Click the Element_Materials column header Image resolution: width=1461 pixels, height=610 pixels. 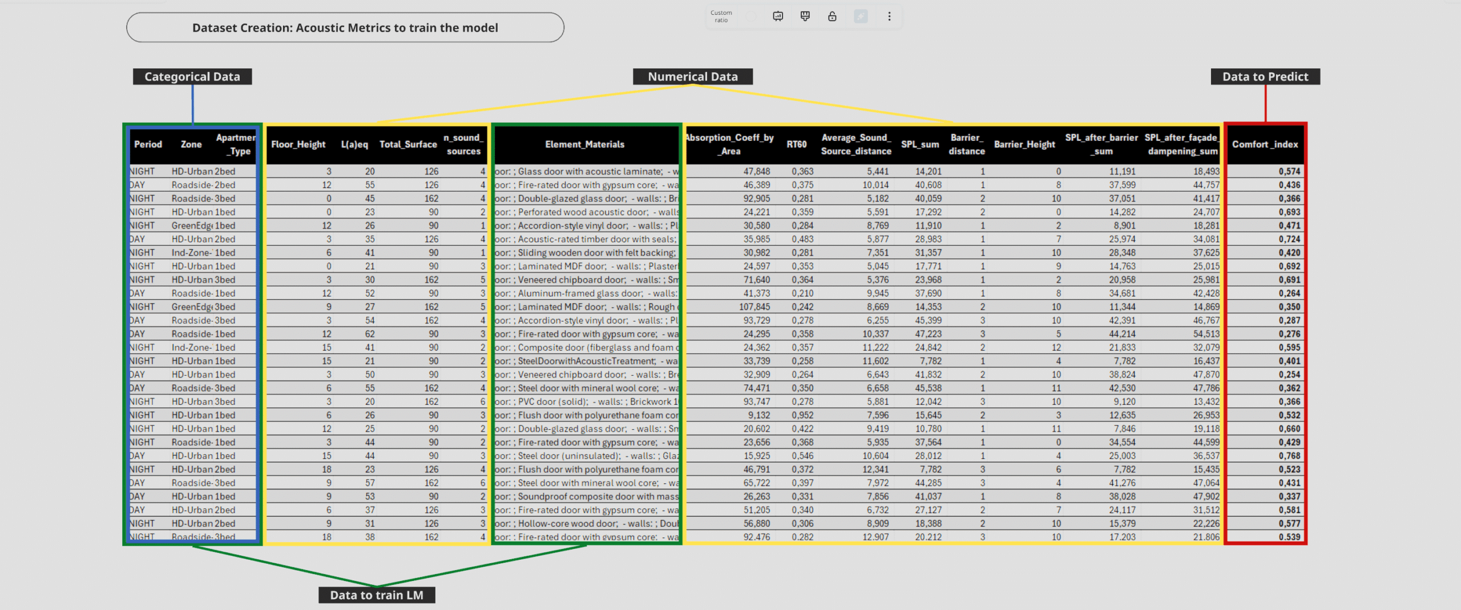pyautogui.click(x=585, y=144)
